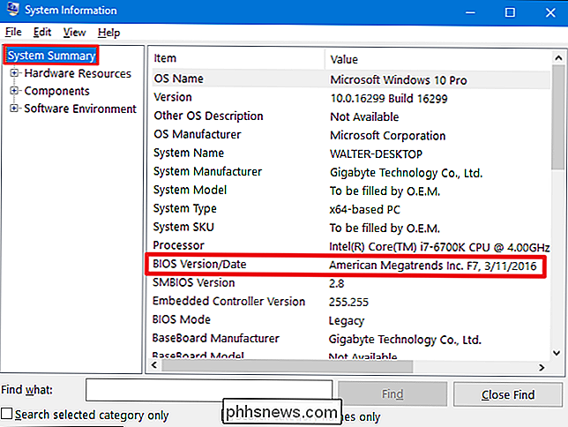The width and height of the screenshot is (568, 427).
Task: Select the BIOS Version/Date row
Action: click(x=346, y=265)
